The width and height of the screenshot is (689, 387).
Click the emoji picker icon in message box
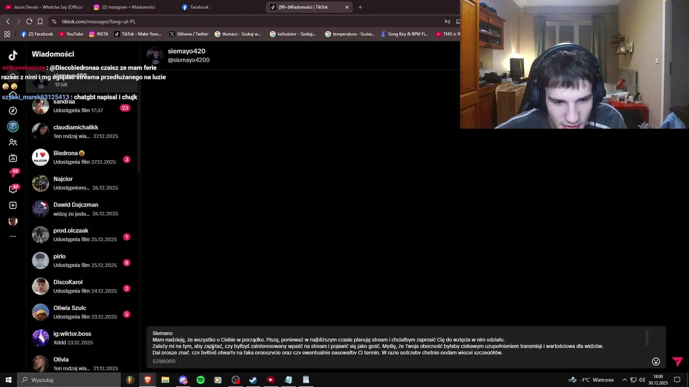point(656,361)
